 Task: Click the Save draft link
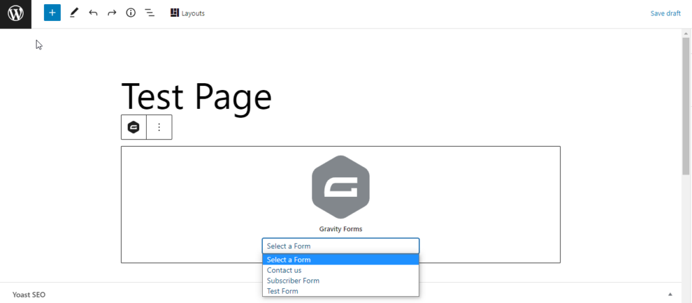(x=666, y=14)
